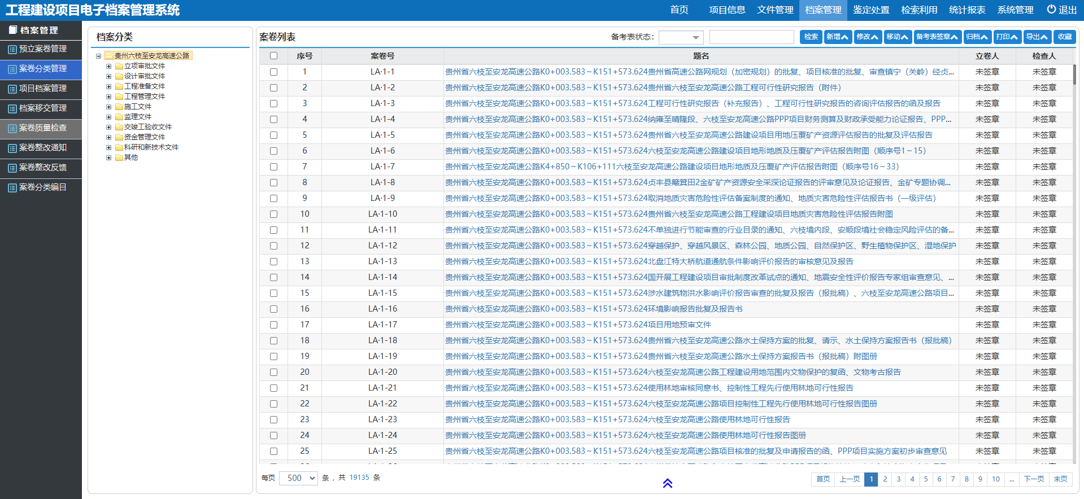Check the box for row LA·1-1
Image resolution: width=1084 pixels, height=499 pixels.
coord(273,72)
